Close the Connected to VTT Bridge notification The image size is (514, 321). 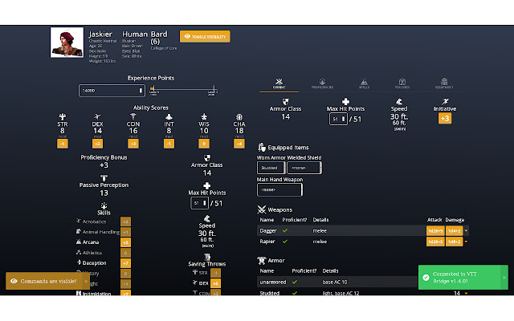(x=504, y=278)
